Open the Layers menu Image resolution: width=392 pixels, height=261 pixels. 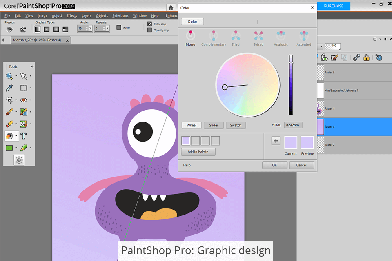(86, 15)
